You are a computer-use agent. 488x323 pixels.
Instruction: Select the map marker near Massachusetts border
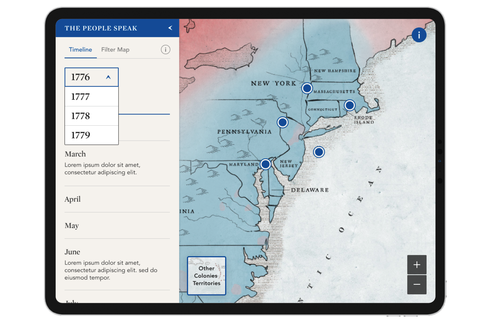tap(307, 88)
